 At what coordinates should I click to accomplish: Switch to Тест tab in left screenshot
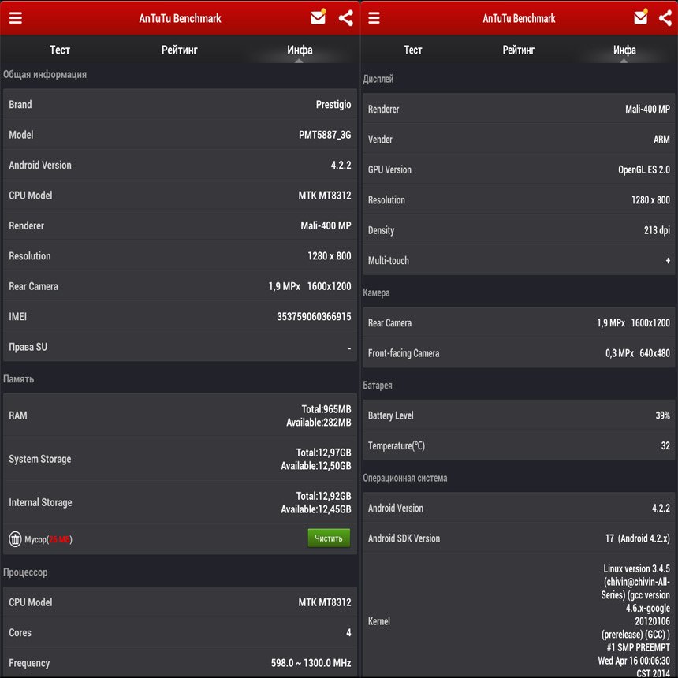coord(60,50)
